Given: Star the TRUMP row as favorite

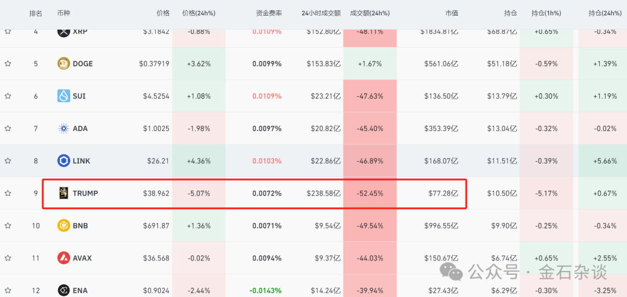Looking at the screenshot, I should point(8,193).
